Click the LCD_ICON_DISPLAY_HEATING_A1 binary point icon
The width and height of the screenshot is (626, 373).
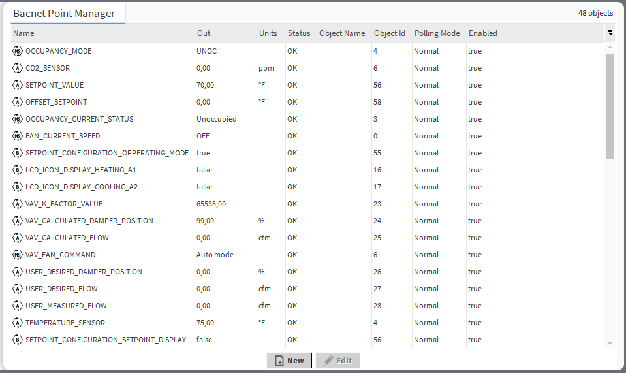[18, 170]
